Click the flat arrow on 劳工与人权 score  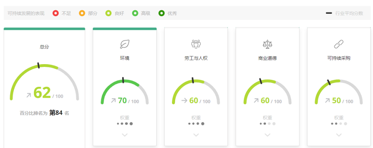point(185,101)
